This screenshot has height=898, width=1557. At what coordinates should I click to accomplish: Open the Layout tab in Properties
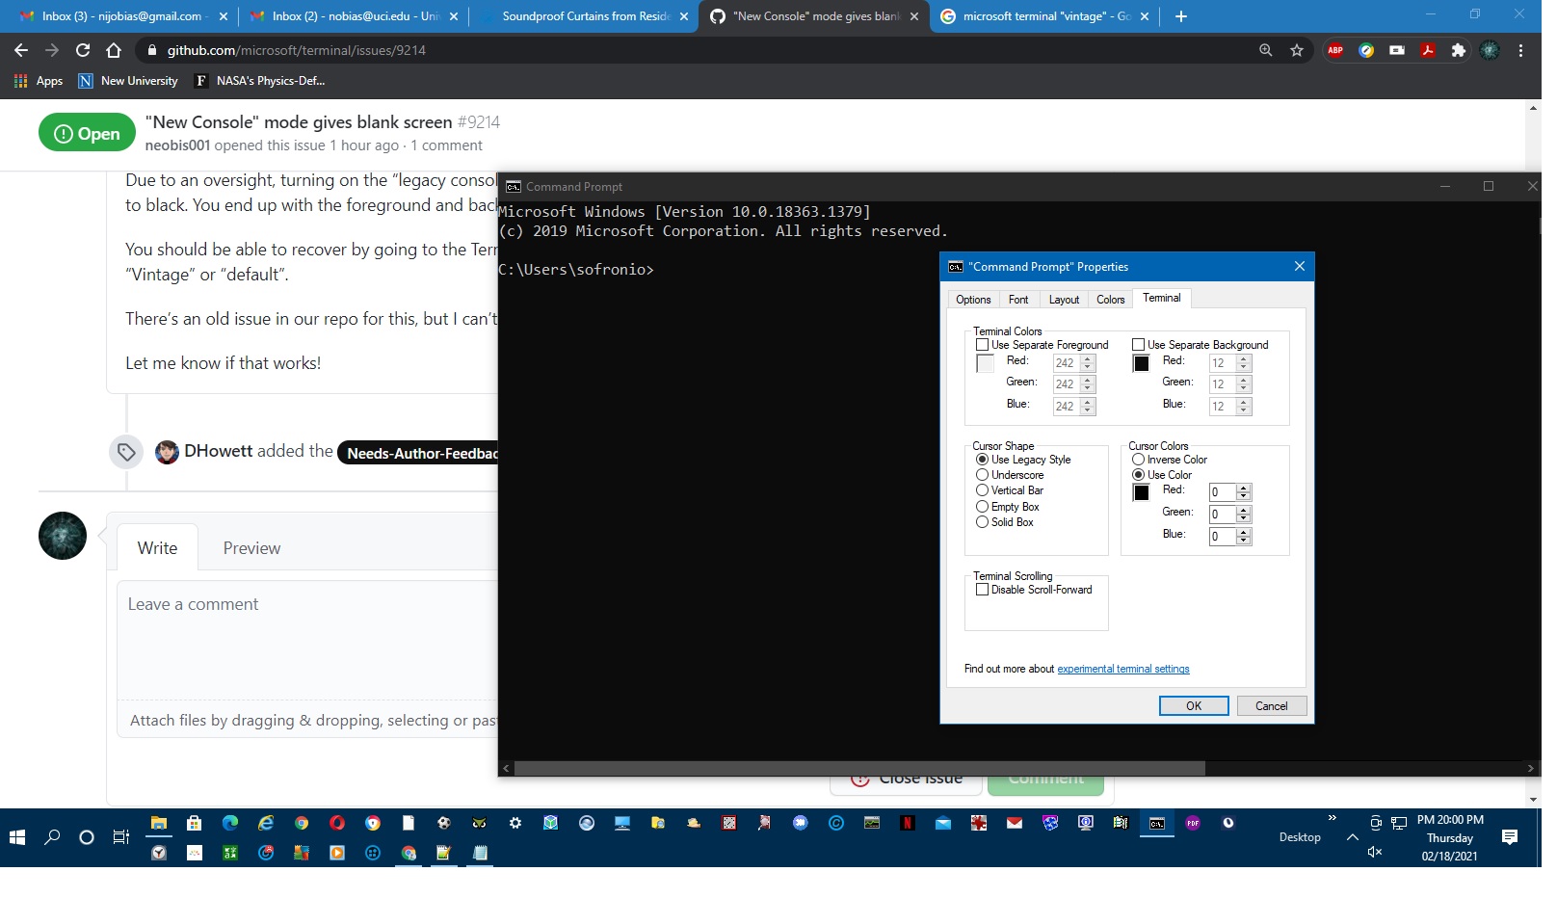tap(1064, 300)
